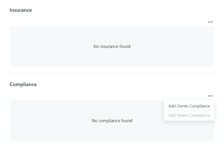
Task: Expand more options for Insurance
Action: (210, 22)
